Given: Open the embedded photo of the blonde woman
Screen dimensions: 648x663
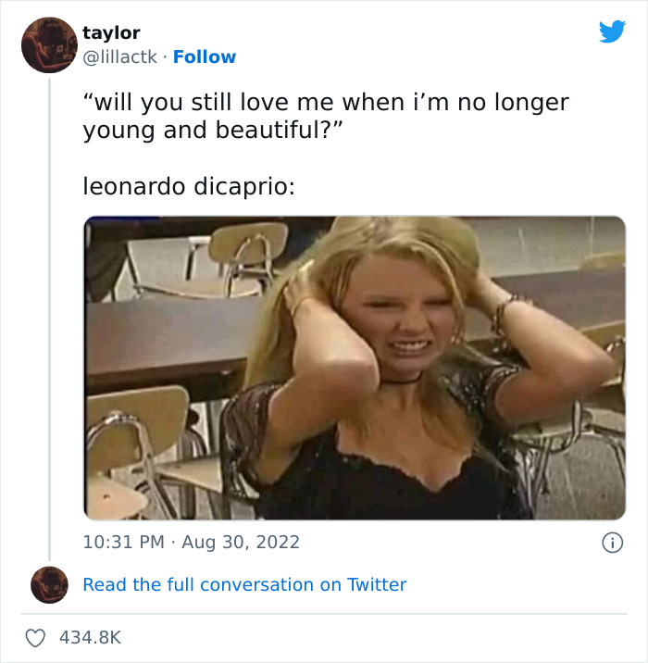Looking at the screenshot, I should (x=355, y=368).
